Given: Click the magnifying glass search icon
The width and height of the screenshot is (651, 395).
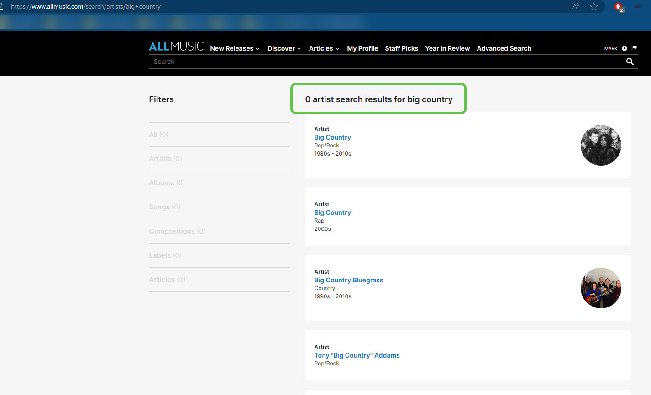Looking at the screenshot, I should [x=630, y=62].
